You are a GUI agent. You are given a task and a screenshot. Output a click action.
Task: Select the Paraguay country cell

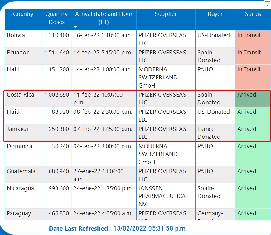coord(19,213)
